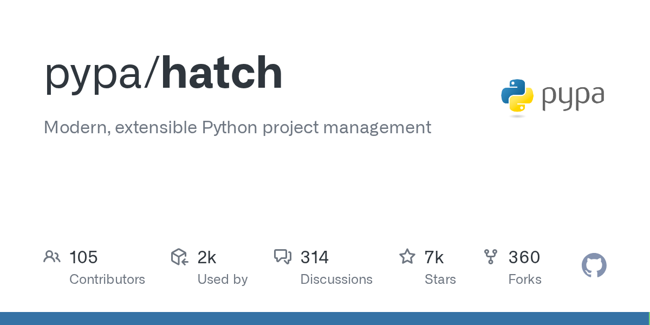Click the 'Contributors' label
650x325 pixels.
pyautogui.click(x=107, y=279)
